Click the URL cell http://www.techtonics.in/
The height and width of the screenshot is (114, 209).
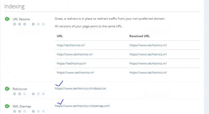click(x=75, y=54)
